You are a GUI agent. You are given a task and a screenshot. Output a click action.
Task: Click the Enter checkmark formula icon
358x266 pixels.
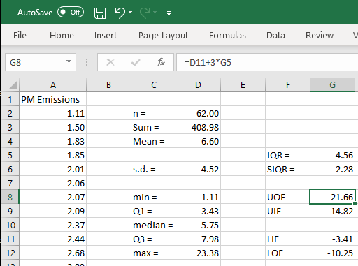136,62
